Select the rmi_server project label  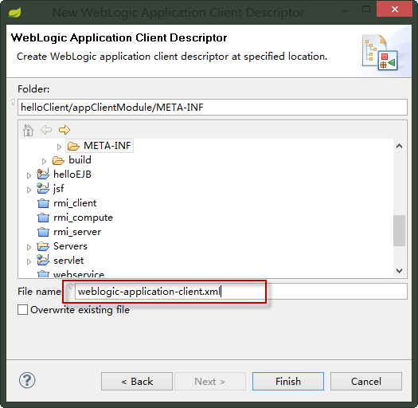click(x=77, y=232)
